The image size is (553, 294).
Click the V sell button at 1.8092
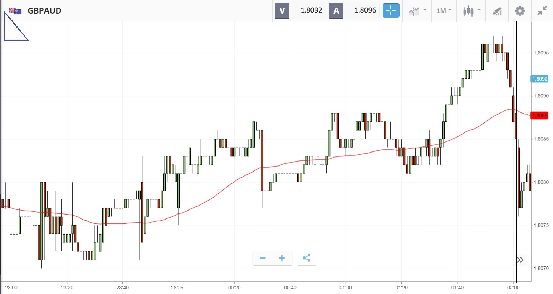tap(300, 10)
